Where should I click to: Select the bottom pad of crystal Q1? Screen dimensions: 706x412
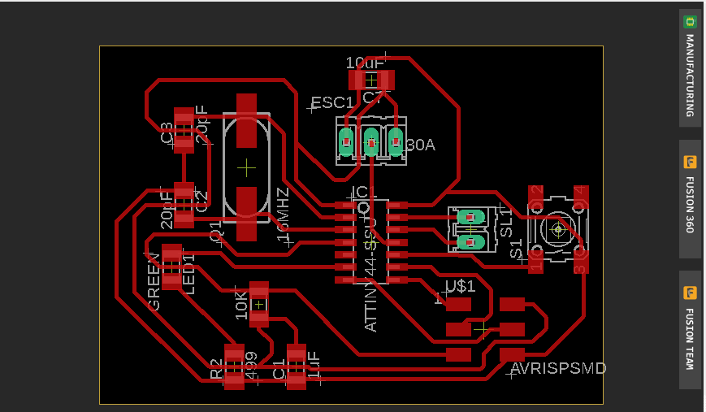click(x=246, y=214)
